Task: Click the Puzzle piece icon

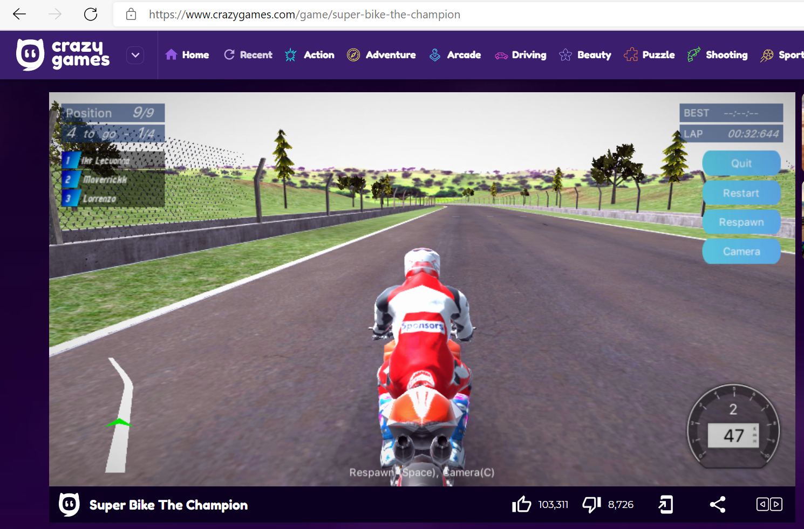Action: coord(630,54)
